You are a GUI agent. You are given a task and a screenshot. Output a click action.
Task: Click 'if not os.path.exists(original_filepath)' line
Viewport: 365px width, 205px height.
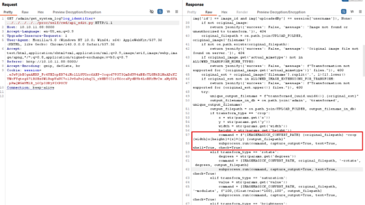tap(245, 44)
